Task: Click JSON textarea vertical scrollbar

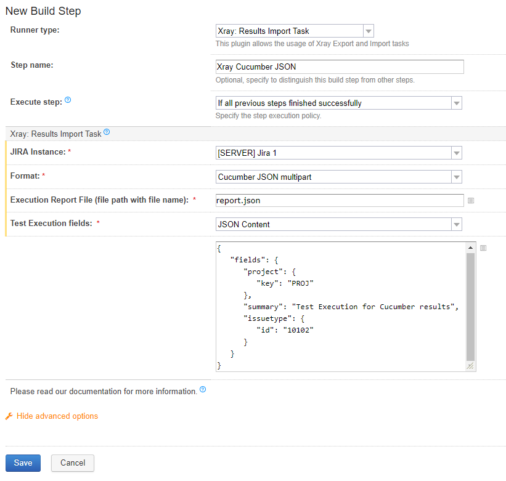Action: click(470, 307)
